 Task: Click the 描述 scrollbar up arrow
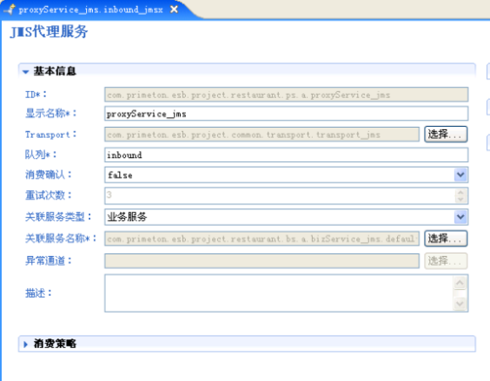click(460, 283)
